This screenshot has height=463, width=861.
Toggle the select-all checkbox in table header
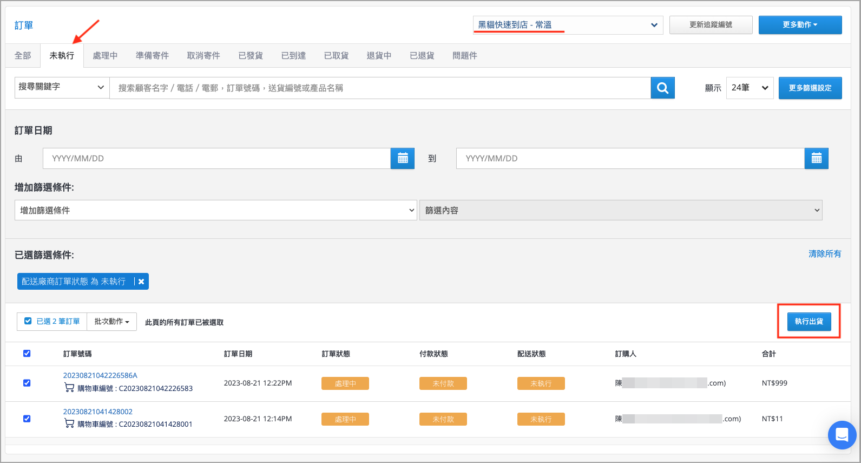[27, 354]
